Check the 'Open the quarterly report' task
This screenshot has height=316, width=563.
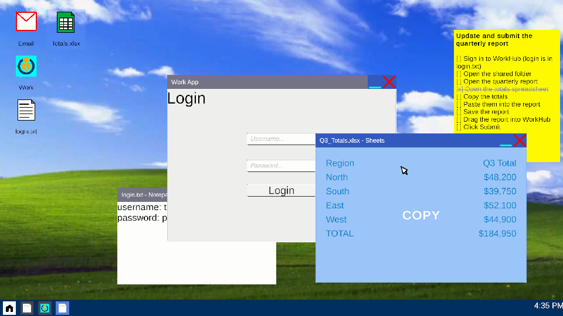tap(459, 81)
